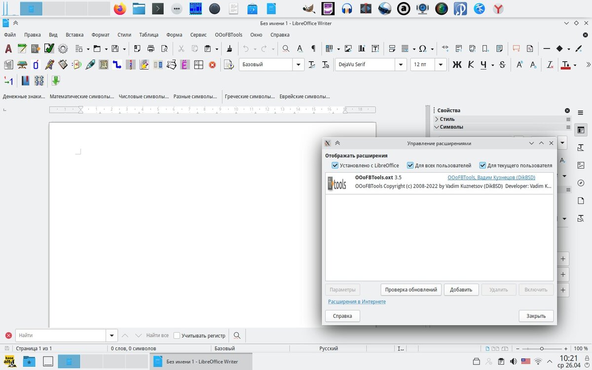Open Print Preview from the toolbar

[x=164, y=49]
